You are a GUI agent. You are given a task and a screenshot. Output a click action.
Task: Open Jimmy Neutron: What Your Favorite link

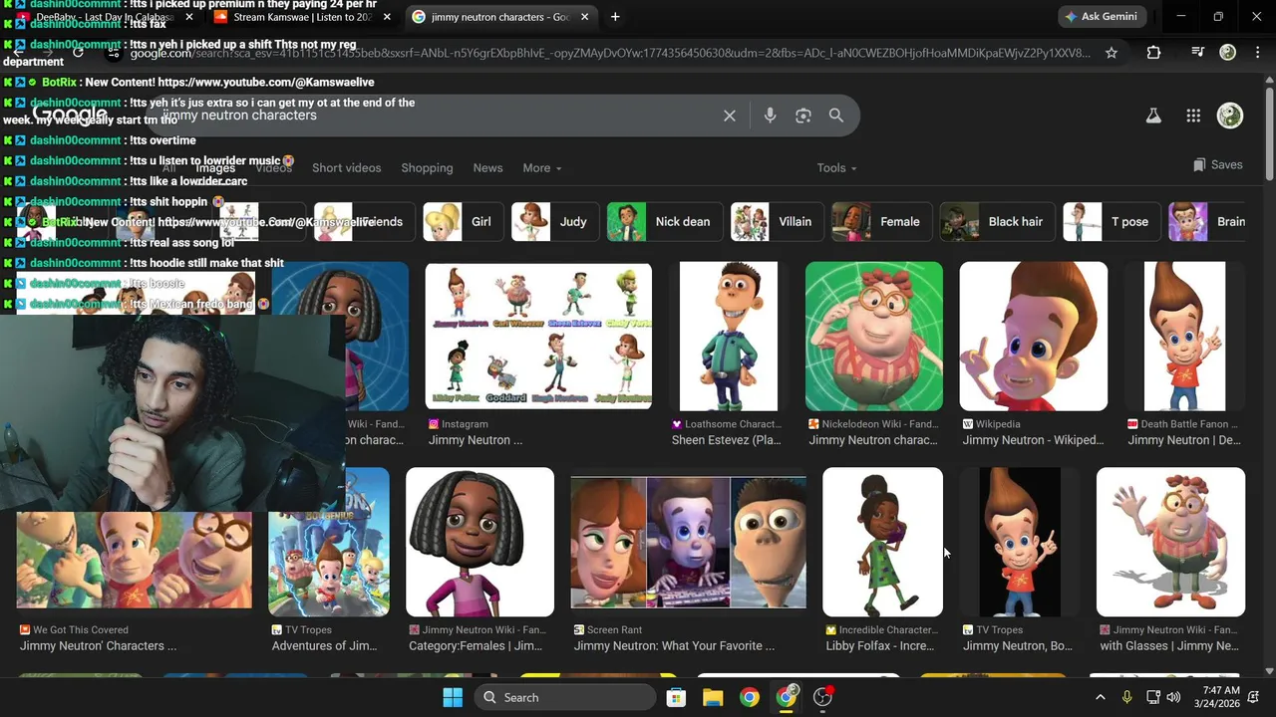(674, 646)
